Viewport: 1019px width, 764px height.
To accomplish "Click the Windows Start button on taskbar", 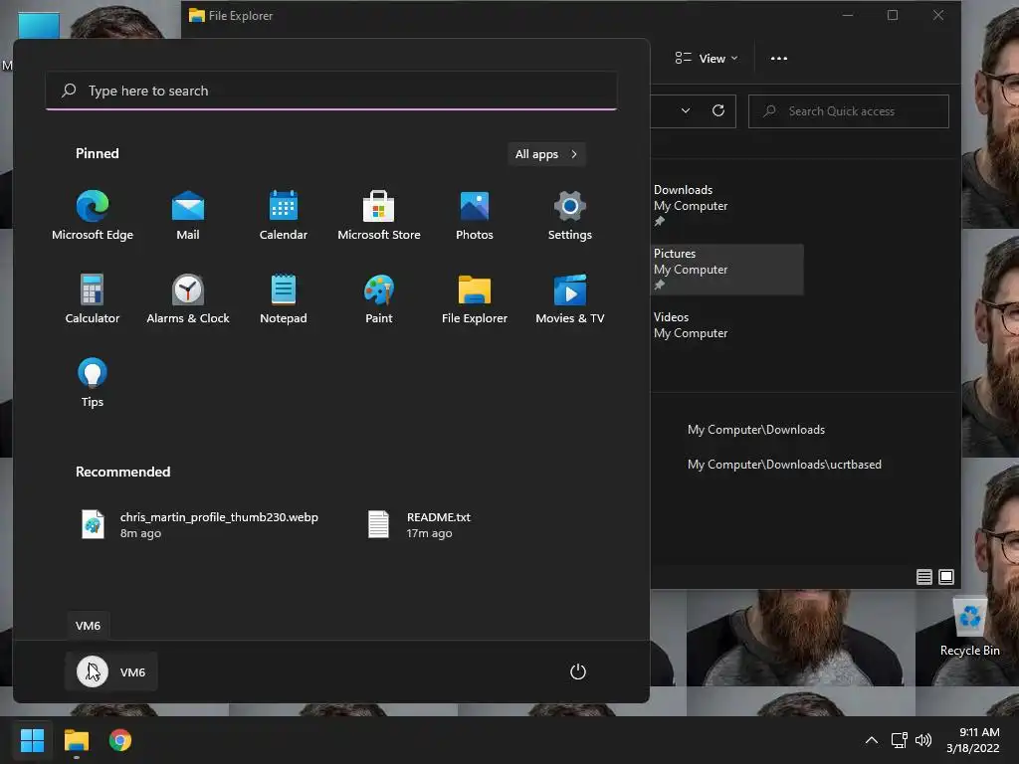I will click(32, 740).
